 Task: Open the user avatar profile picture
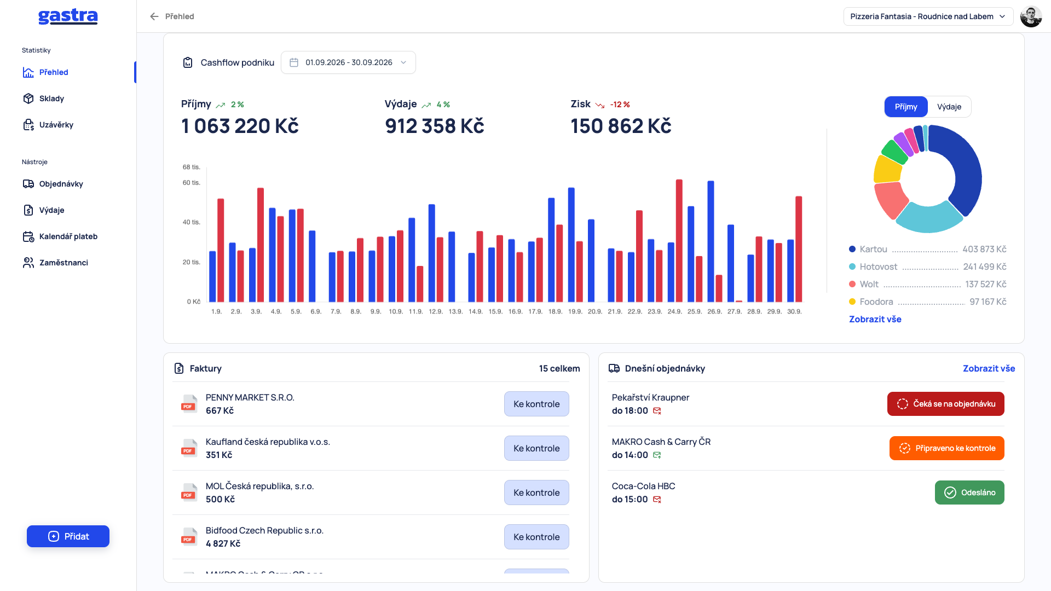(1031, 16)
